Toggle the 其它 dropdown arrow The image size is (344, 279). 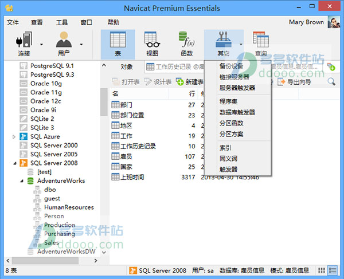pyautogui.click(x=241, y=45)
